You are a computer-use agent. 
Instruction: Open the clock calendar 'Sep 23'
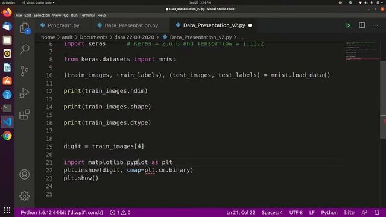point(200,2)
